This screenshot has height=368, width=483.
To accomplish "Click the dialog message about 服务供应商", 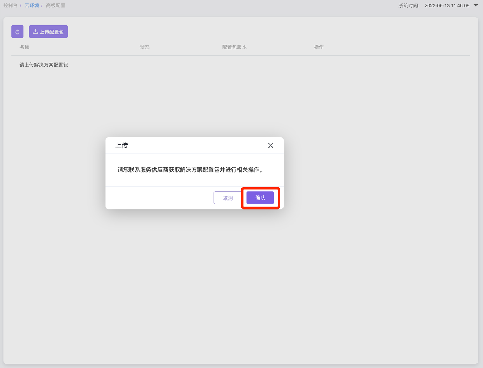I will click(190, 170).
